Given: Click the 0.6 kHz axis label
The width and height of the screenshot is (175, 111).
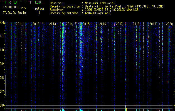Looking at the screenshot, I should pyautogui.click(x=2, y=105).
